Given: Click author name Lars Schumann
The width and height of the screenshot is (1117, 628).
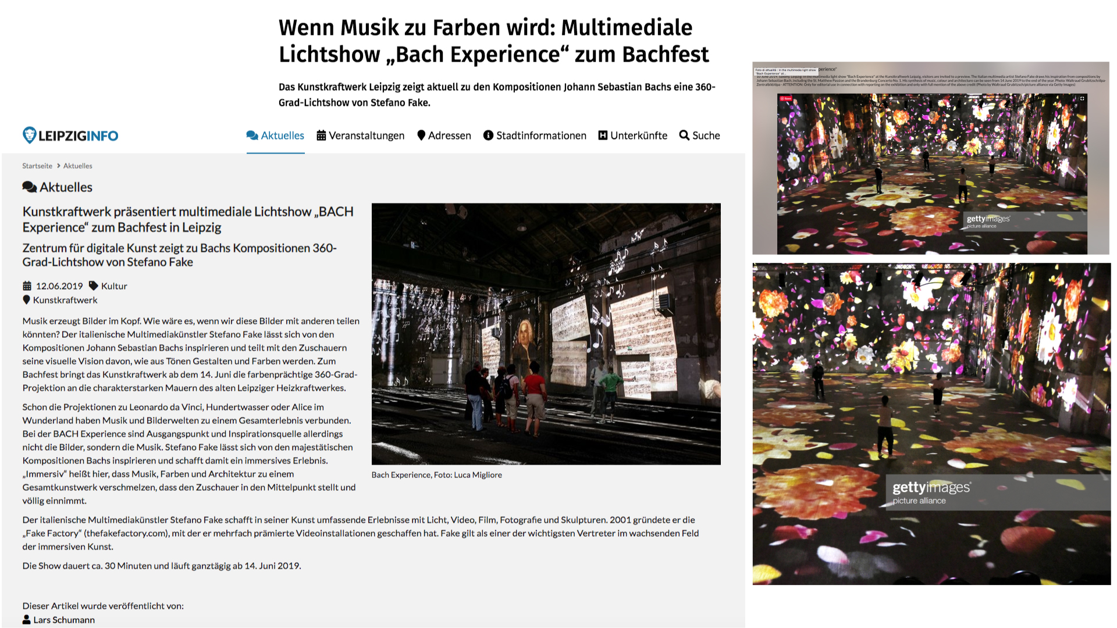Looking at the screenshot, I should [64, 620].
